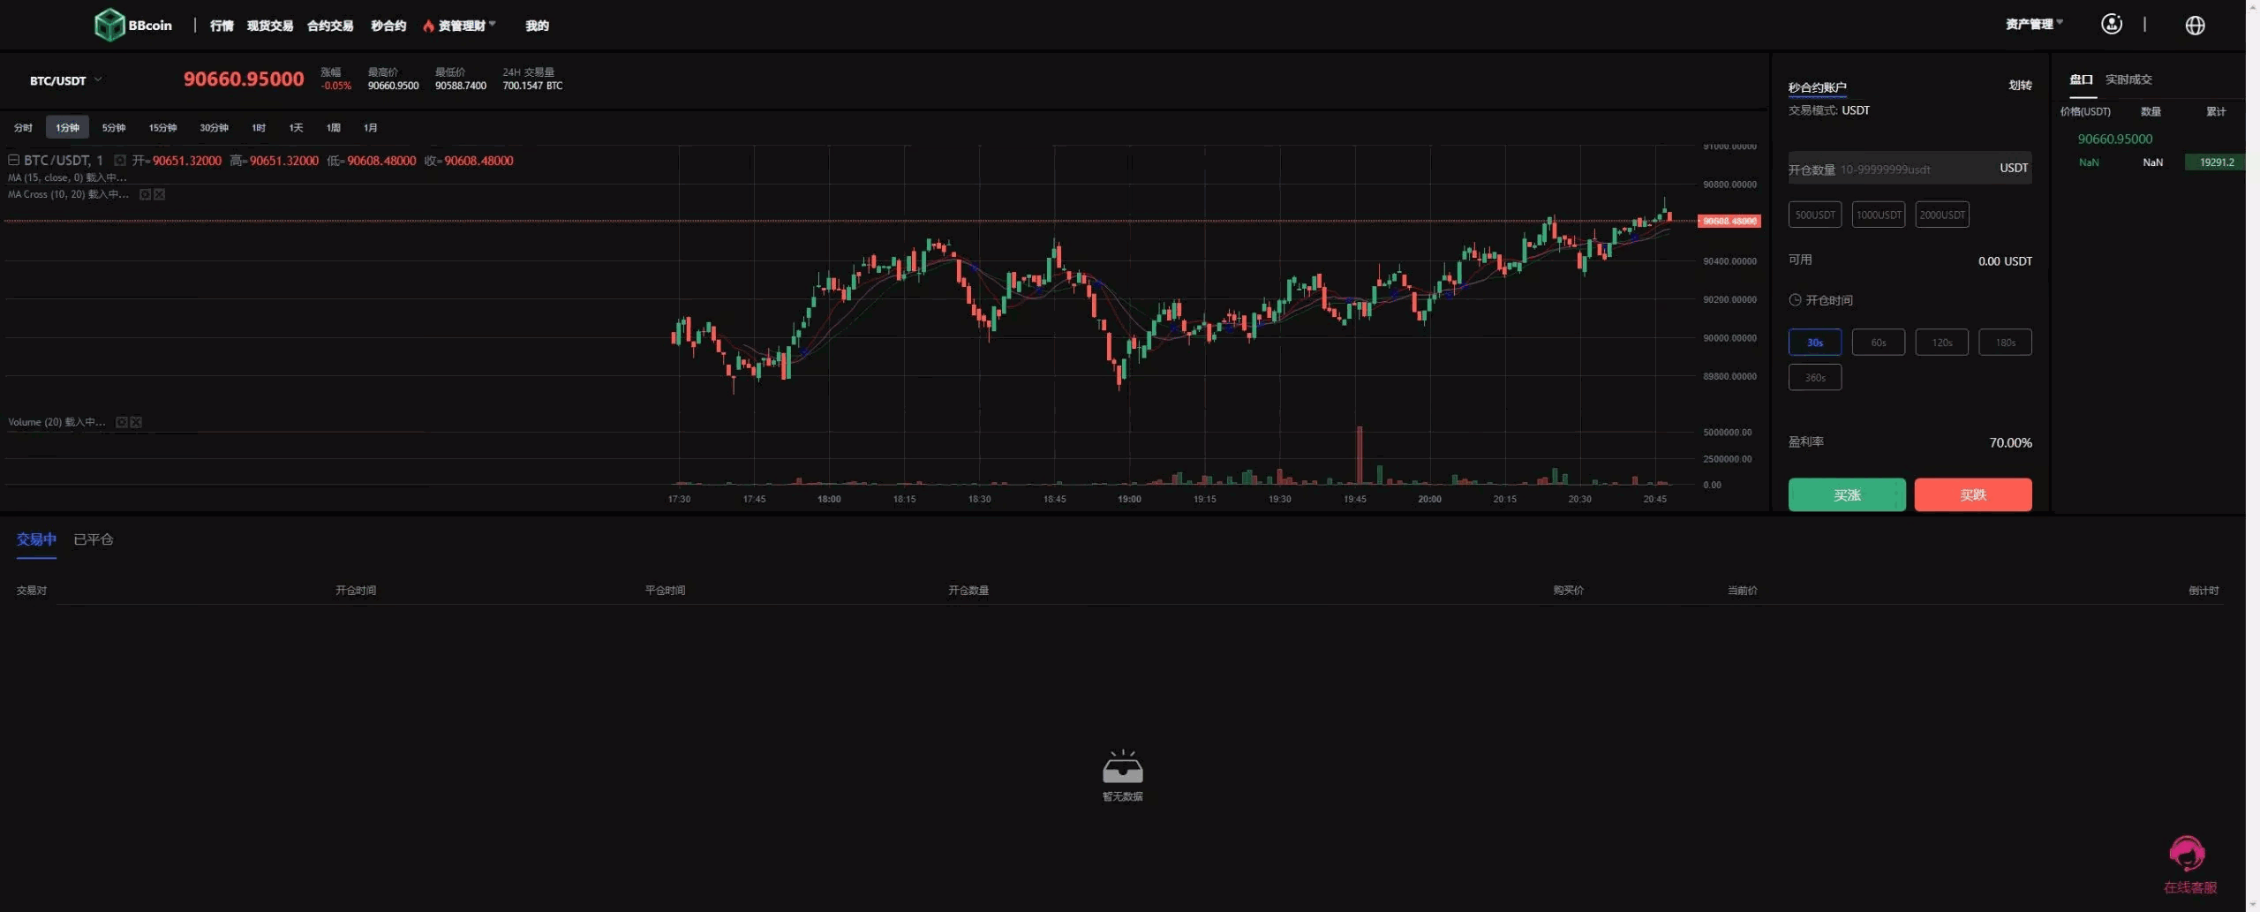Switch to the 已平仓 tab
This screenshot has height=912, width=2260.
[x=94, y=539]
